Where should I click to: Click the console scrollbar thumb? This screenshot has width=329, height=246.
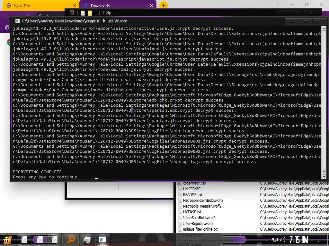(324, 172)
